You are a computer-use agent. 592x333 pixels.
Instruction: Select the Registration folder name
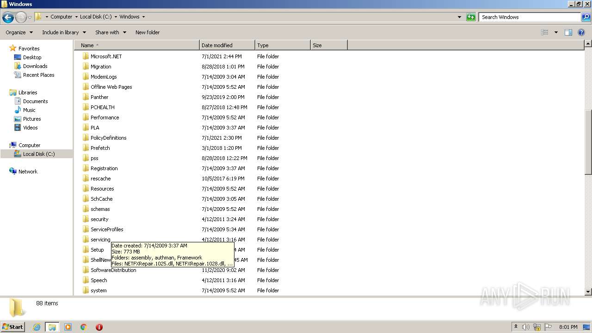coord(104,168)
